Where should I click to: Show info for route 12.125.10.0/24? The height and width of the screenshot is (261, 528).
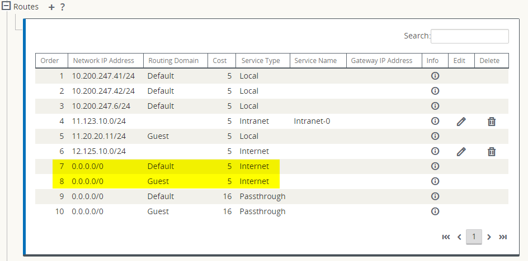(x=435, y=151)
